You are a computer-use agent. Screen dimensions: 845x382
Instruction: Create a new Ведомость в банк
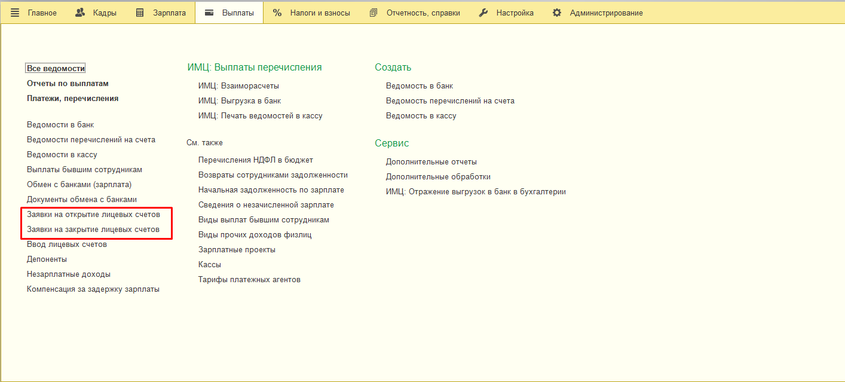point(420,86)
